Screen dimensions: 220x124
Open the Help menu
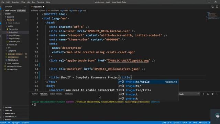point(48,2)
